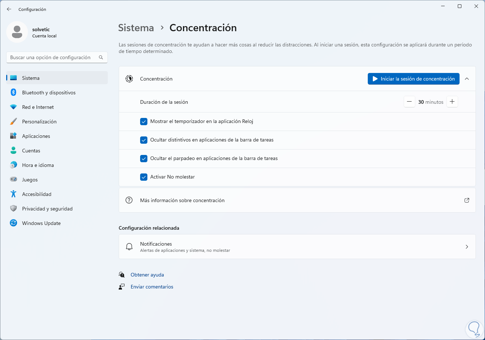The height and width of the screenshot is (340, 485).
Task: Open external link icon for more information
Action: pos(467,200)
